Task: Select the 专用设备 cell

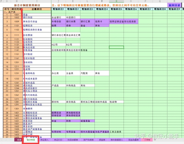Action: click(x=73, y=132)
